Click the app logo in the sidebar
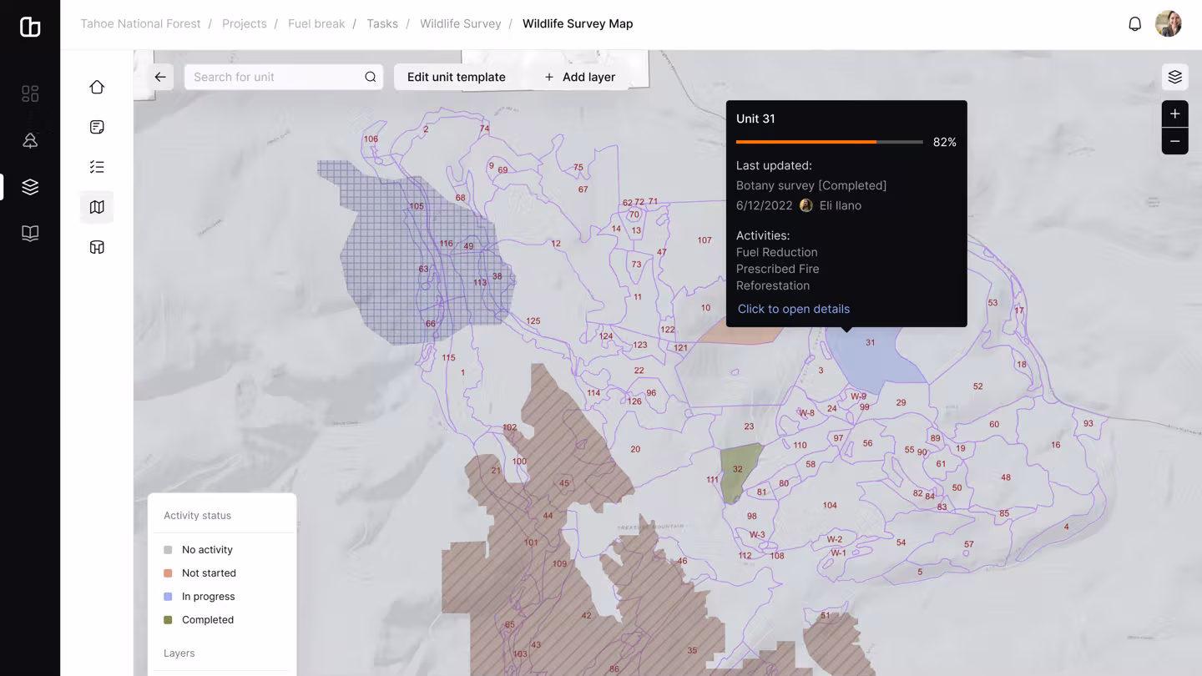This screenshot has width=1202, height=676. point(30,27)
